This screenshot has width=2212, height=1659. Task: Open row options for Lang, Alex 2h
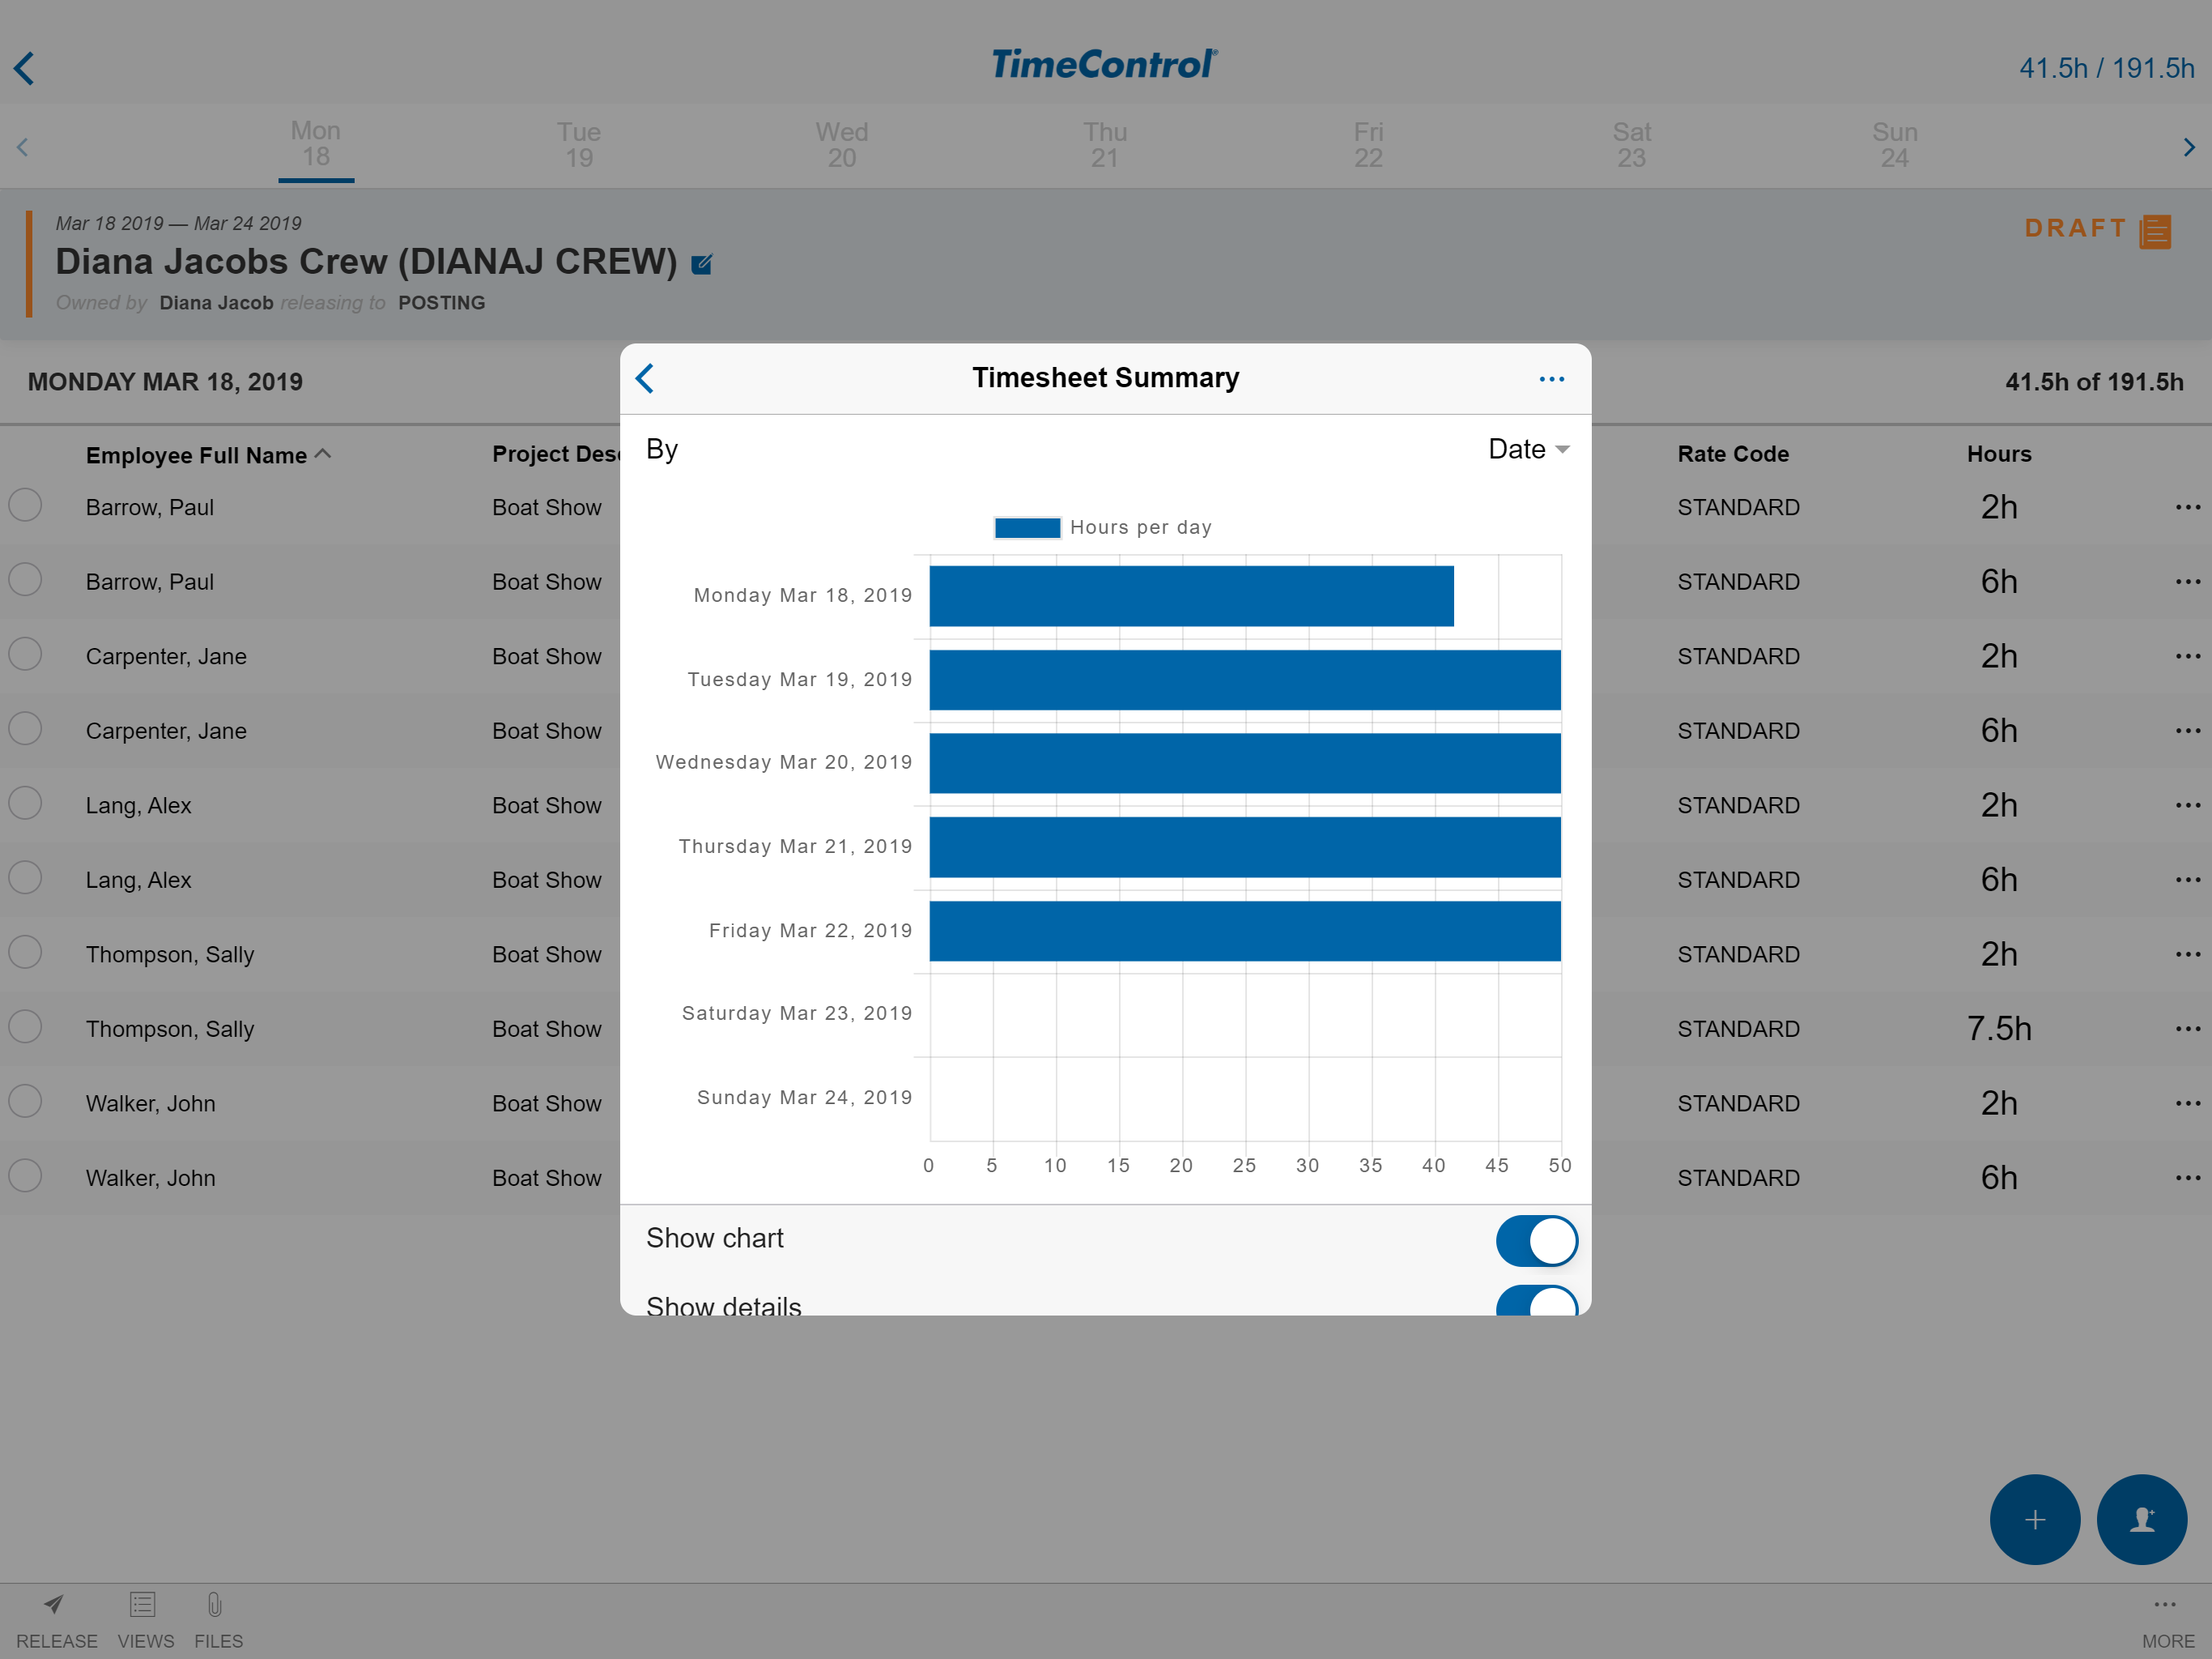[x=2187, y=805]
